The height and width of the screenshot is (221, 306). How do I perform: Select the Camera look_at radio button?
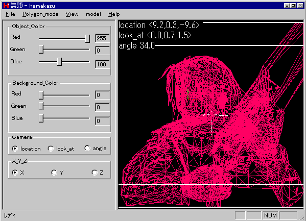click(x=51, y=149)
